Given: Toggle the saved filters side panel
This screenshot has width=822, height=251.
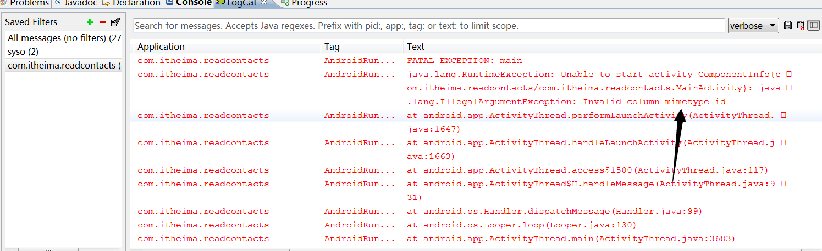Looking at the screenshot, I should [813, 26].
